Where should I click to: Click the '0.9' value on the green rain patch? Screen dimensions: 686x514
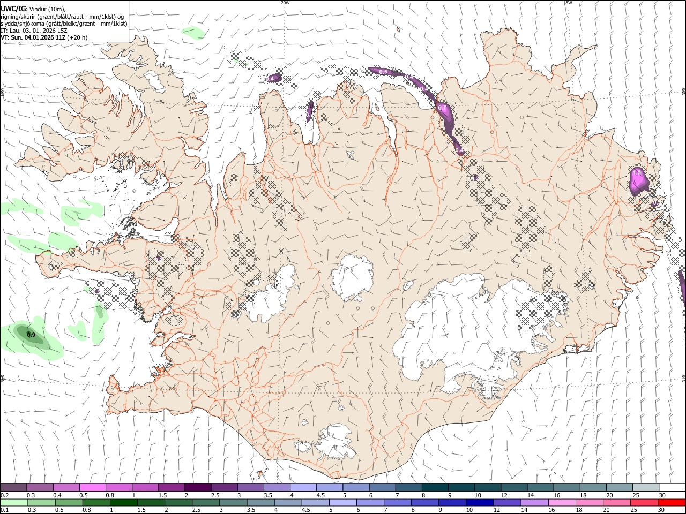pyautogui.click(x=31, y=335)
